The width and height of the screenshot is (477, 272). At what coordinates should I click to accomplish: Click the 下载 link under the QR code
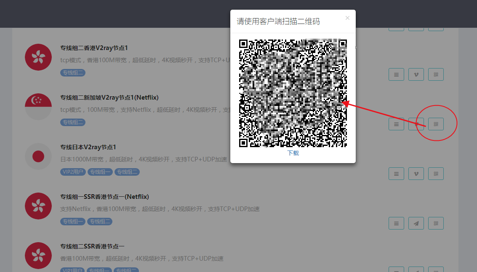[x=293, y=153]
